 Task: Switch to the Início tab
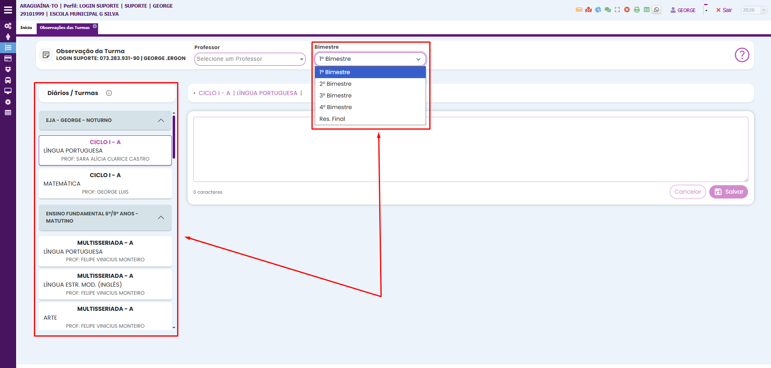[x=26, y=28]
